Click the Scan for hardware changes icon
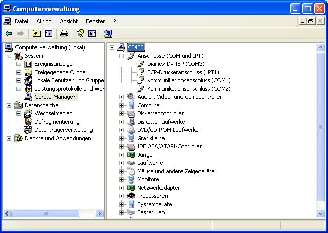 (108, 34)
